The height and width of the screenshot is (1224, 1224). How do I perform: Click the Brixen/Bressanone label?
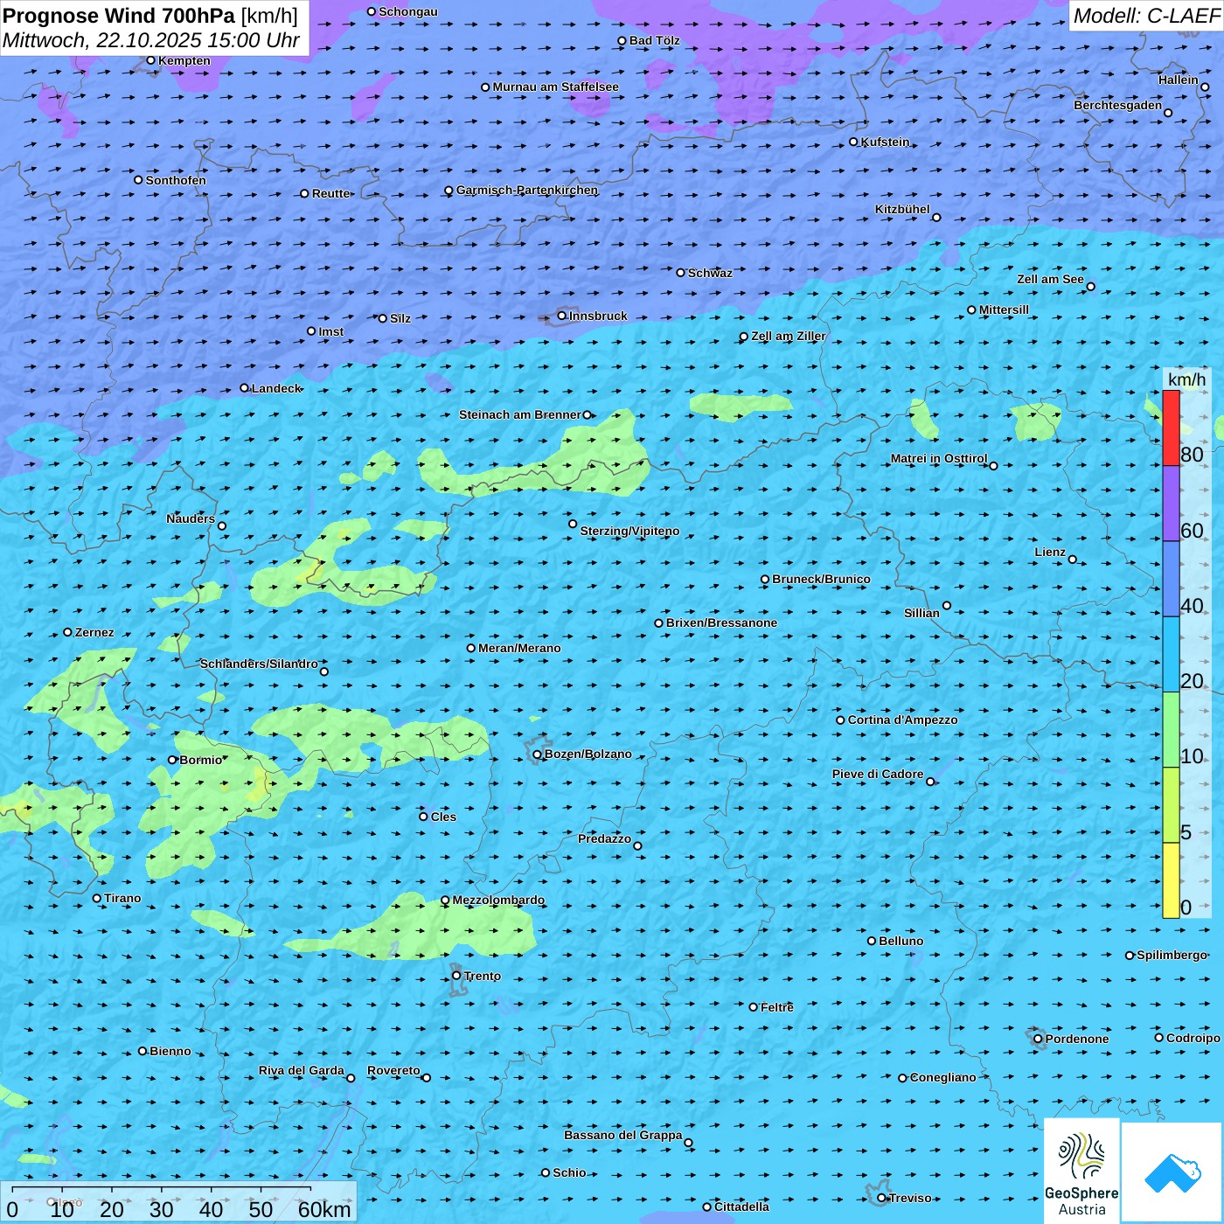coord(721,622)
